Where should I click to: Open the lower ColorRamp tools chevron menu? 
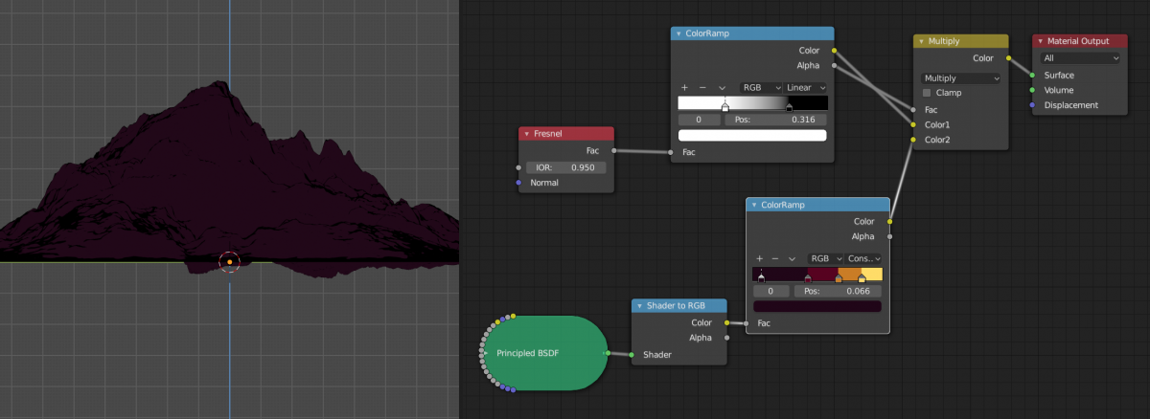click(x=792, y=258)
